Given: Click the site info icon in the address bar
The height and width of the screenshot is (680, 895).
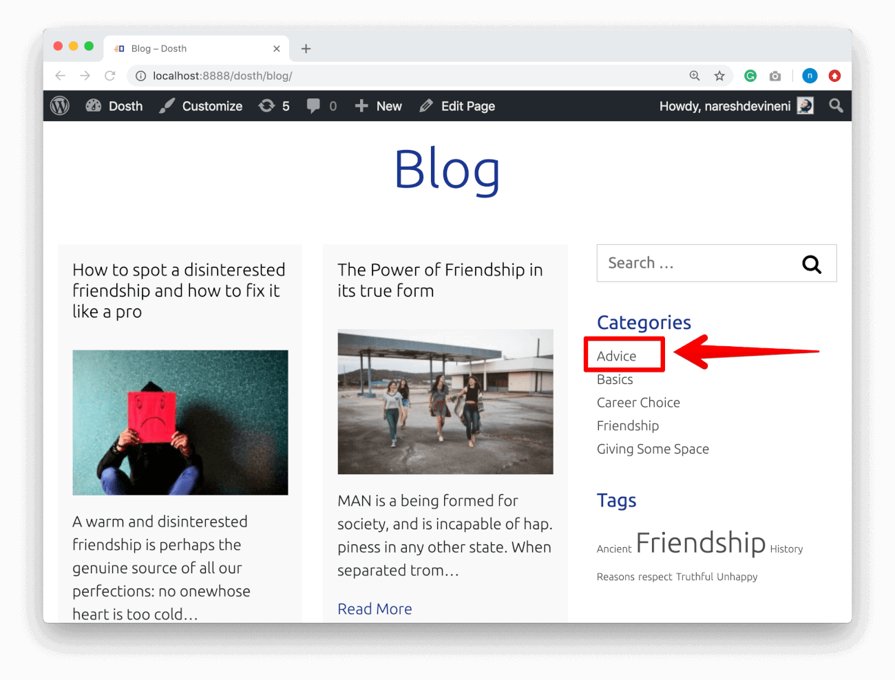Looking at the screenshot, I should 141,76.
